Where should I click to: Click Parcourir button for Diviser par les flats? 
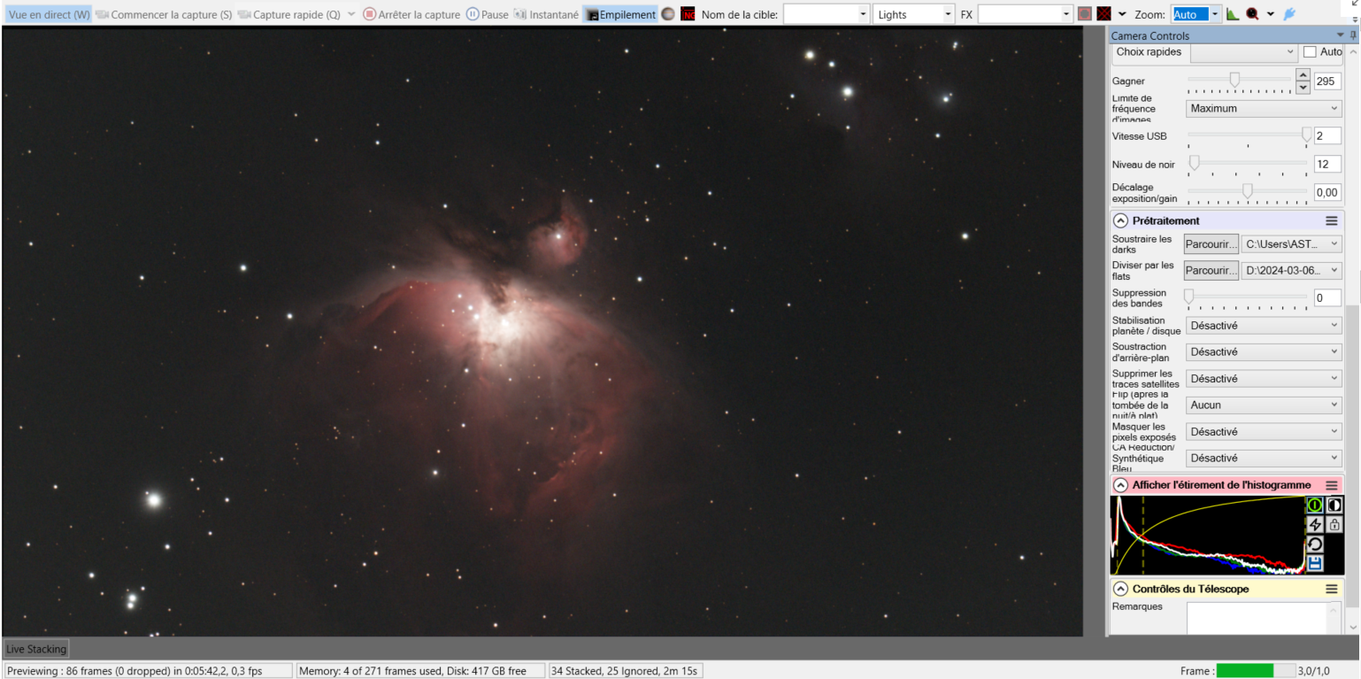coord(1211,270)
